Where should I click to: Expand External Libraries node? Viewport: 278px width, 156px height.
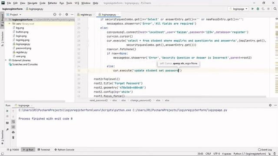point(6,60)
